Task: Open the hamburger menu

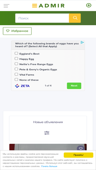Action: point(6,6)
